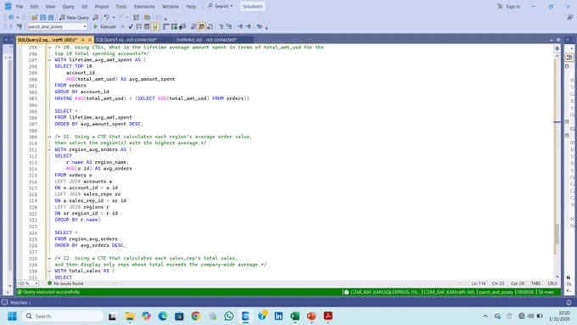
Task: Open the File menu
Action: click(20, 6)
